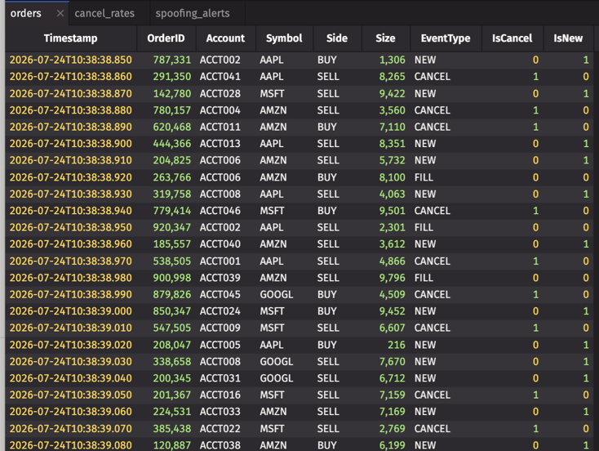This screenshot has height=451, width=599.
Task: Select account ACCT011 cell
Action: coord(225,127)
